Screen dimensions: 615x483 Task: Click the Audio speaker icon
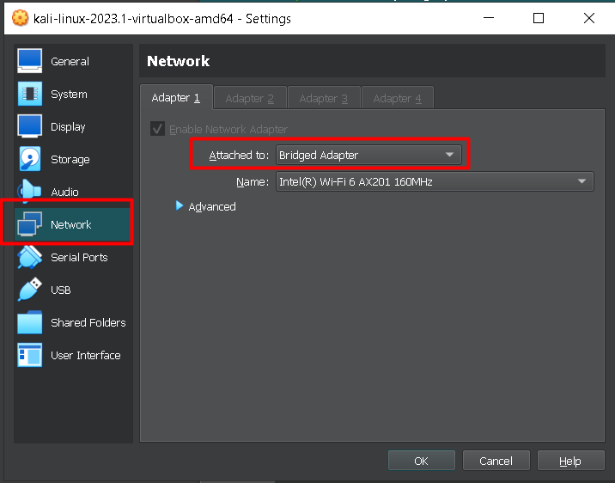point(30,192)
